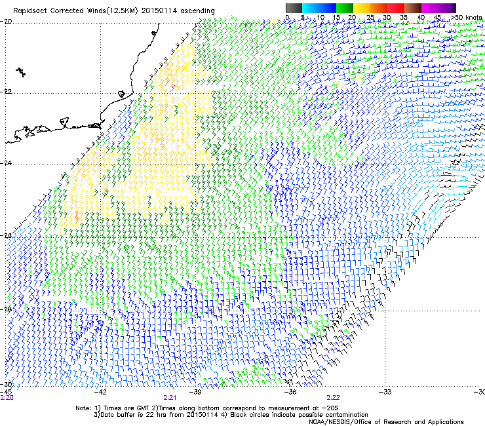Image resolution: width=485 pixels, height=426 pixels.
Task: Click the '-24' latitude label on the left axis
Action: click(6, 163)
